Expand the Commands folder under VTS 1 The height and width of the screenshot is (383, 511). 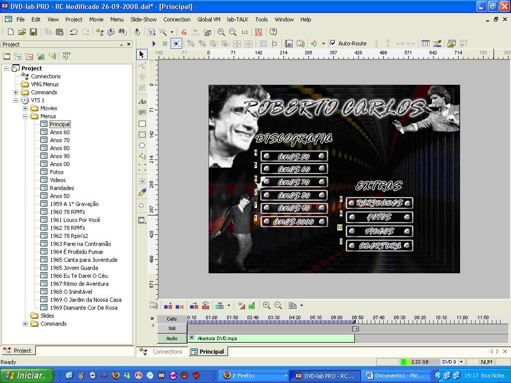(x=25, y=324)
